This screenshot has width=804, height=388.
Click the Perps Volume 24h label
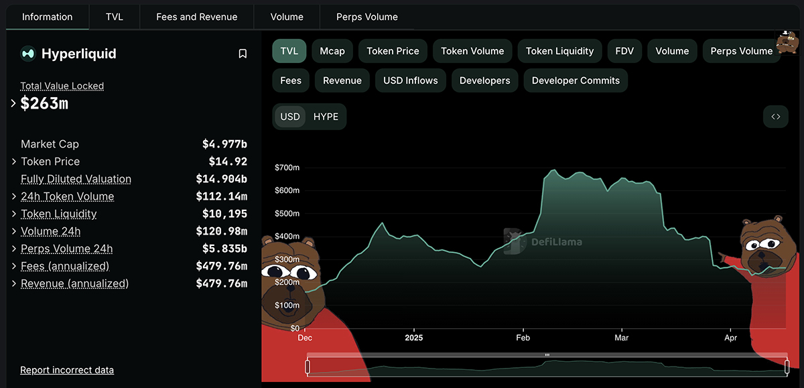tap(67, 249)
